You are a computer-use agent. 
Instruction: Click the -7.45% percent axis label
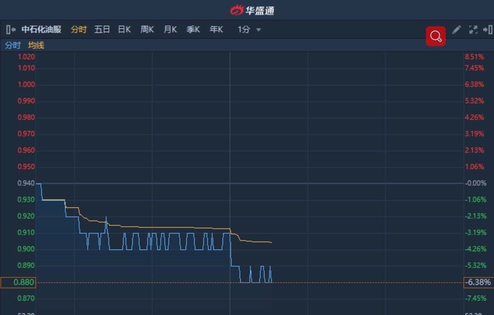point(476,298)
